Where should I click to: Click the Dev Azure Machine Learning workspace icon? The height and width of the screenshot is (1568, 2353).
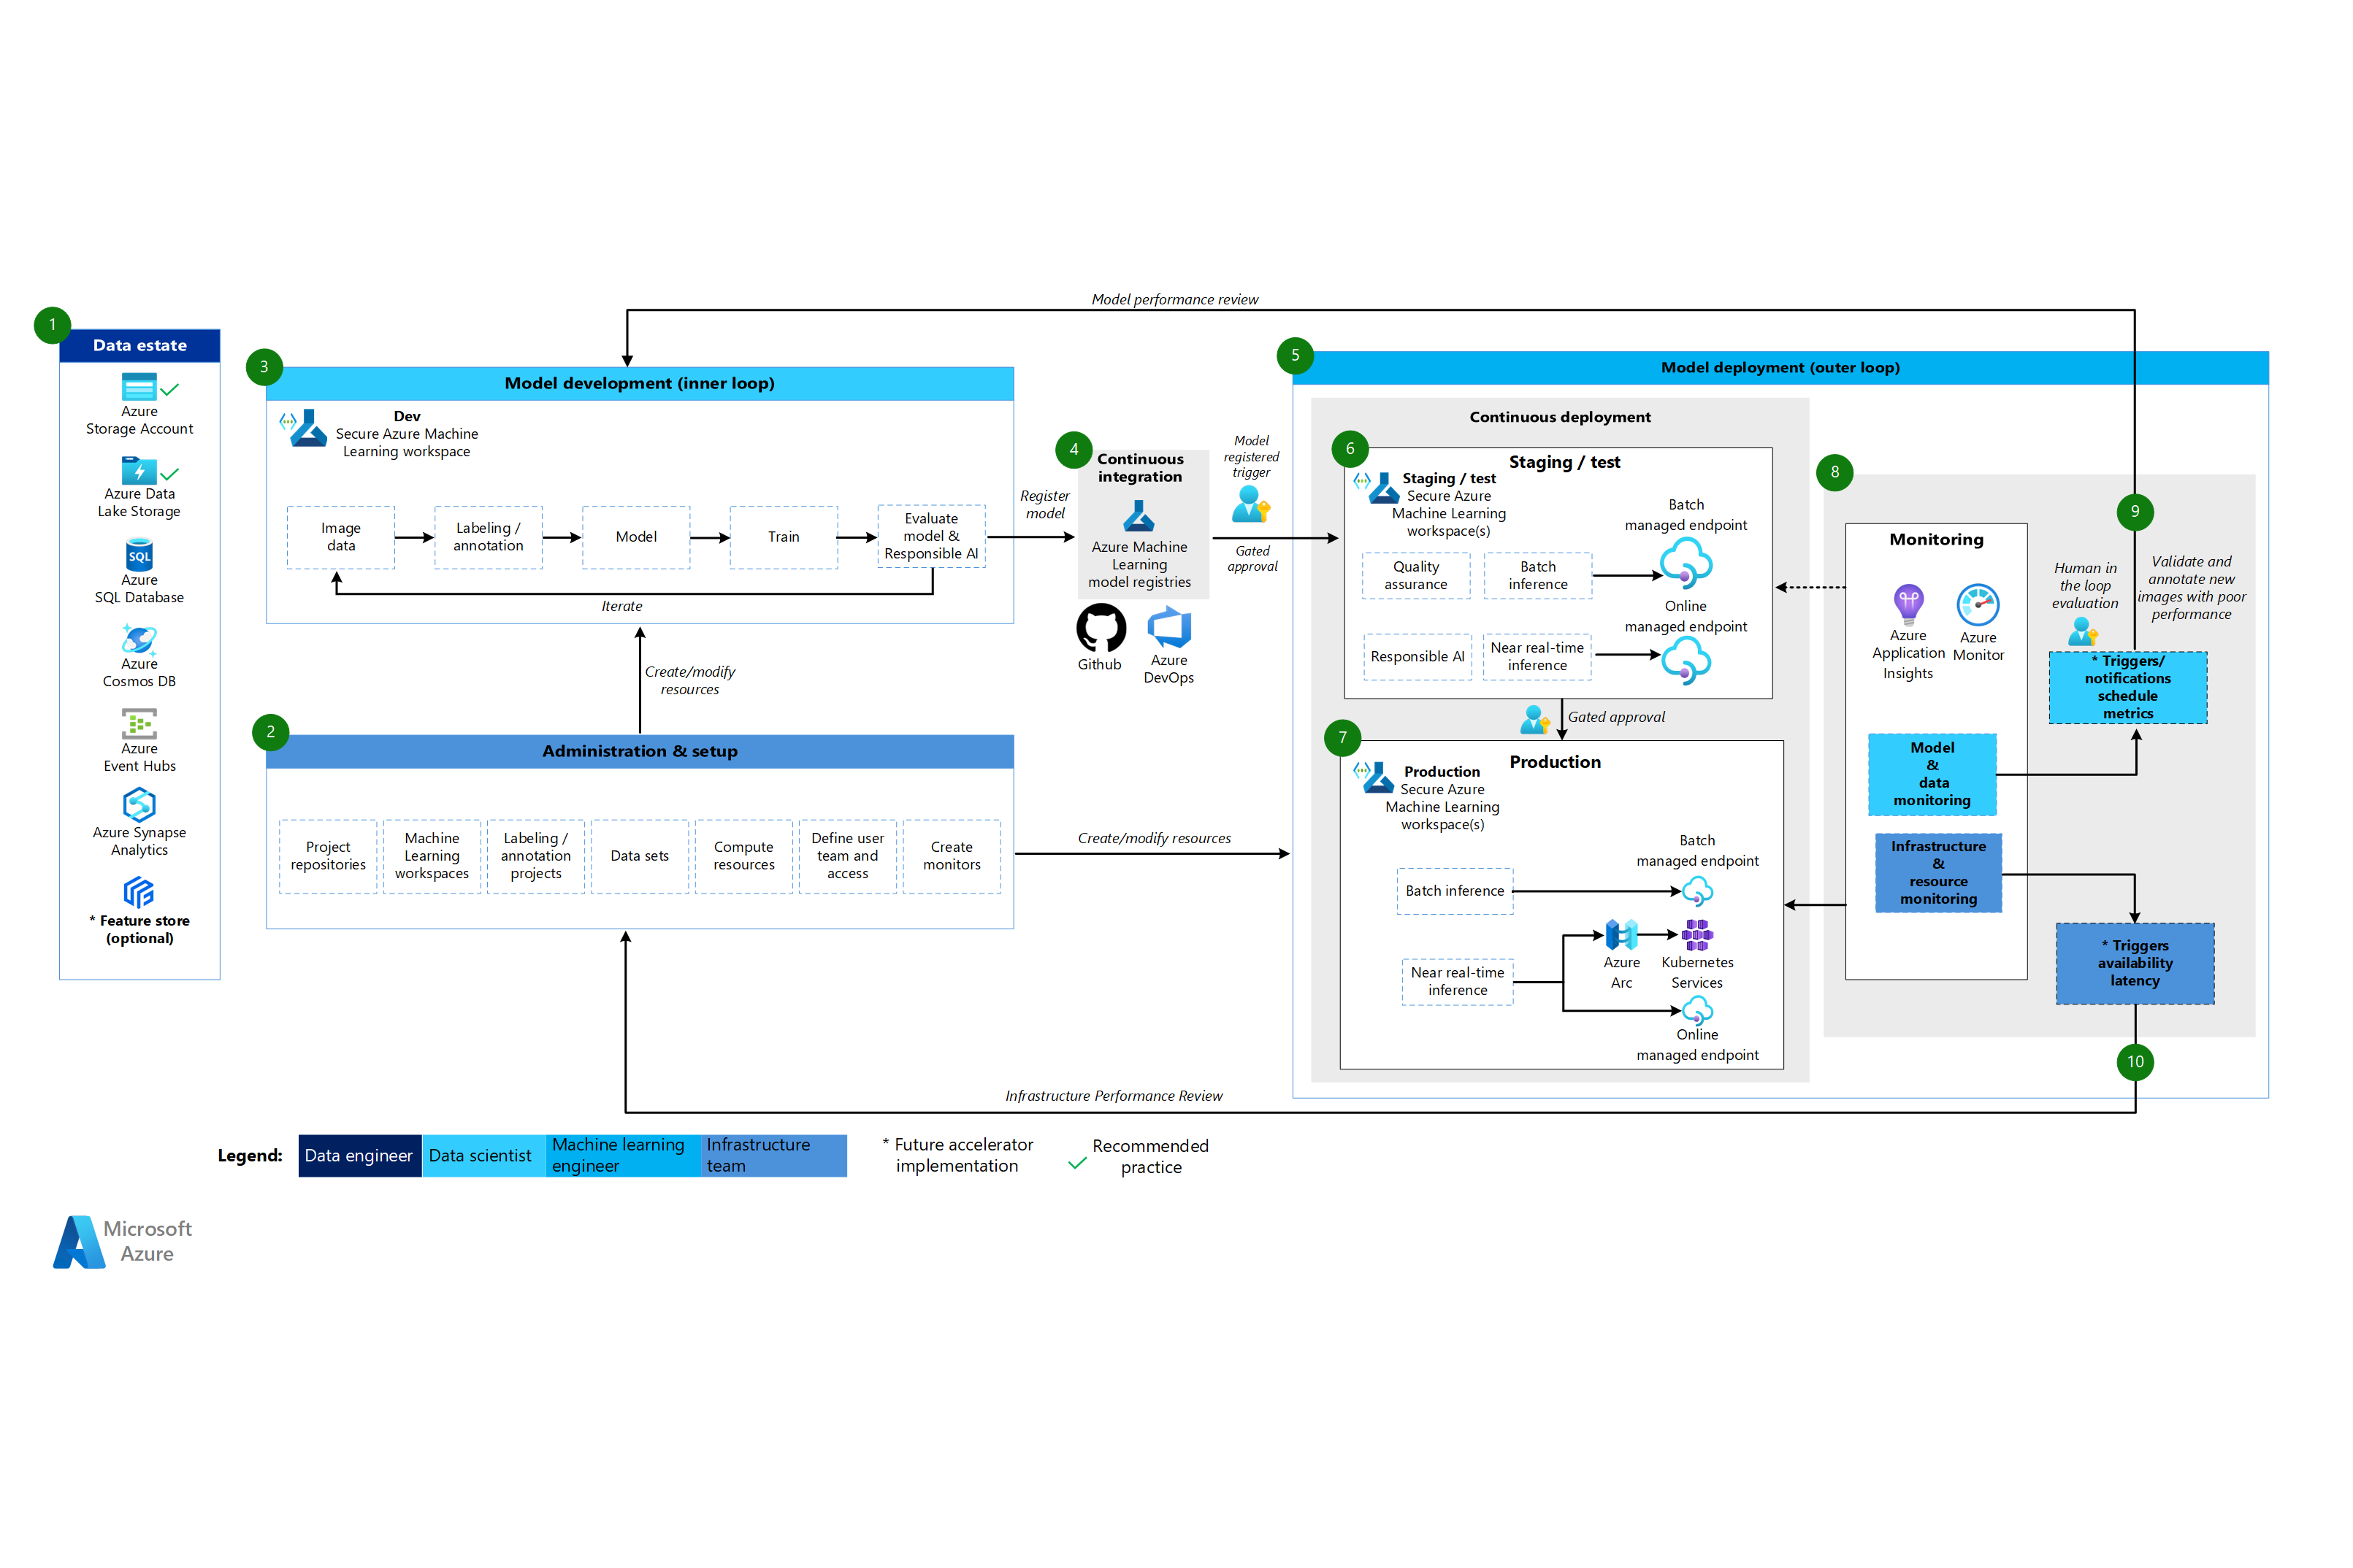pos(303,428)
